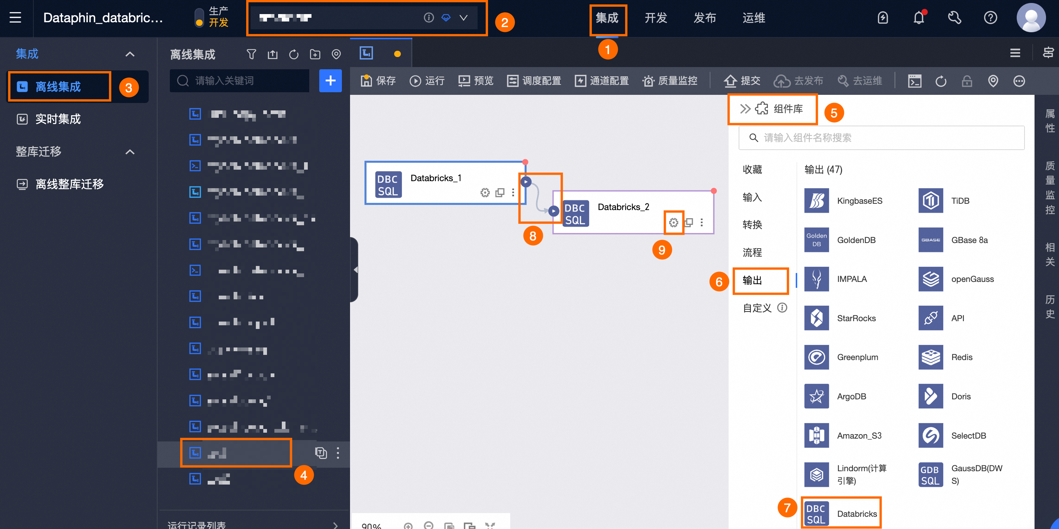
Task: Collapse the 组件库 panel
Action: (745, 109)
